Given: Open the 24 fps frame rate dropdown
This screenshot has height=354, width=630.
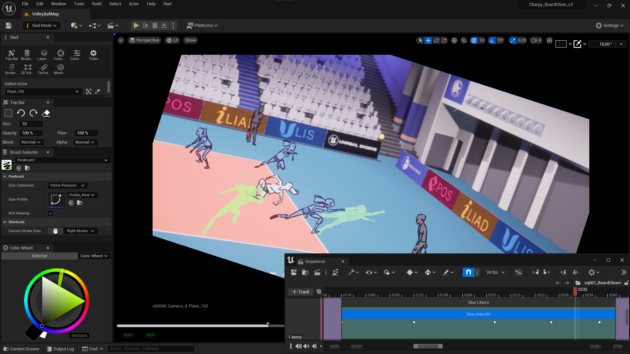Looking at the screenshot, I should [495, 272].
